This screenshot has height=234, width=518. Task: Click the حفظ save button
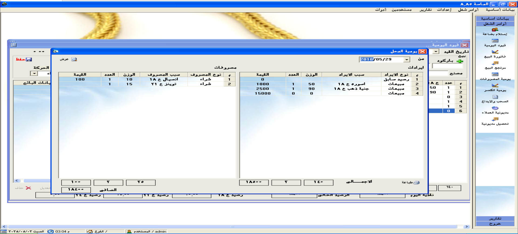point(24,59)
